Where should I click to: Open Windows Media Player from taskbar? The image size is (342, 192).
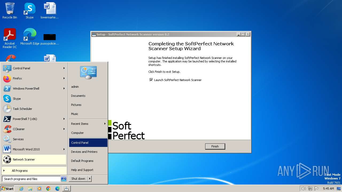click(x=39, y=189)
